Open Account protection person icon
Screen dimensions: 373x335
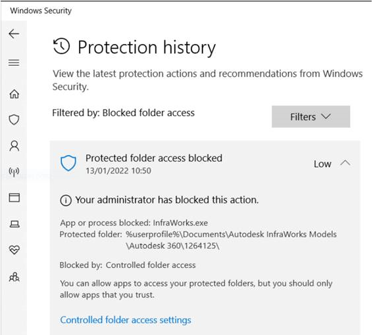coord(14,146)
